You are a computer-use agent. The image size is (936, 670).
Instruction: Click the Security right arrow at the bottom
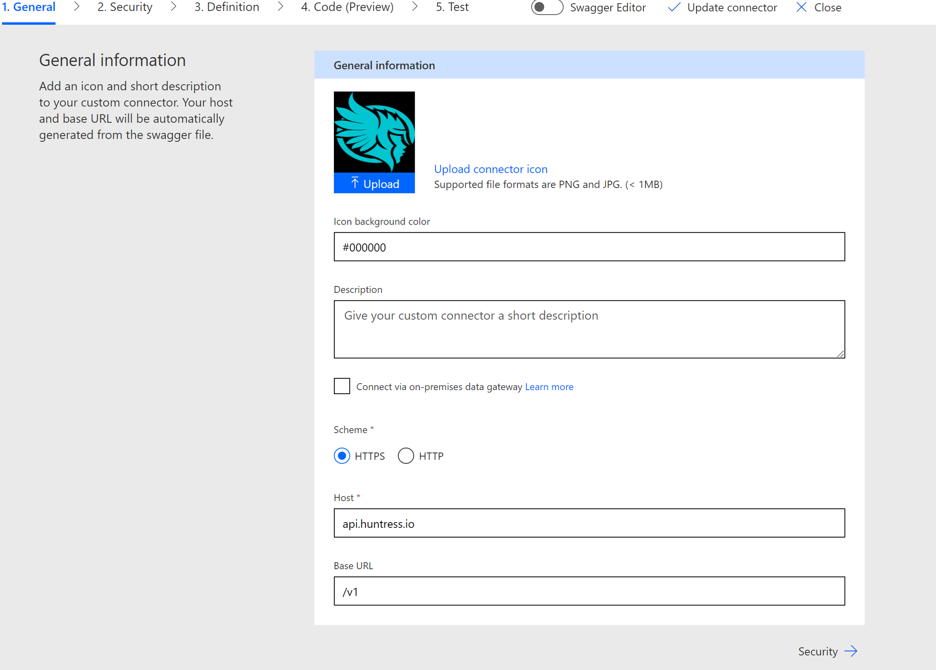[x=850, y=651]
